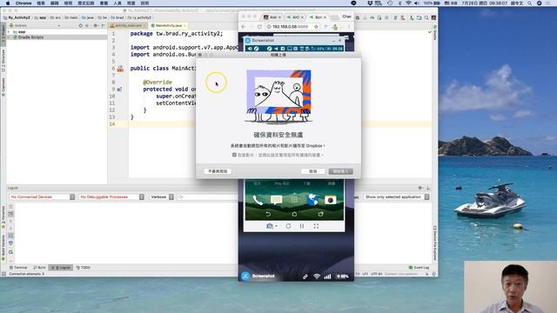The height and width of the screenshot is (313, 557).
Task: Bookmark the page with star icon
Action: pyautogui.click(x=316, y=27)
